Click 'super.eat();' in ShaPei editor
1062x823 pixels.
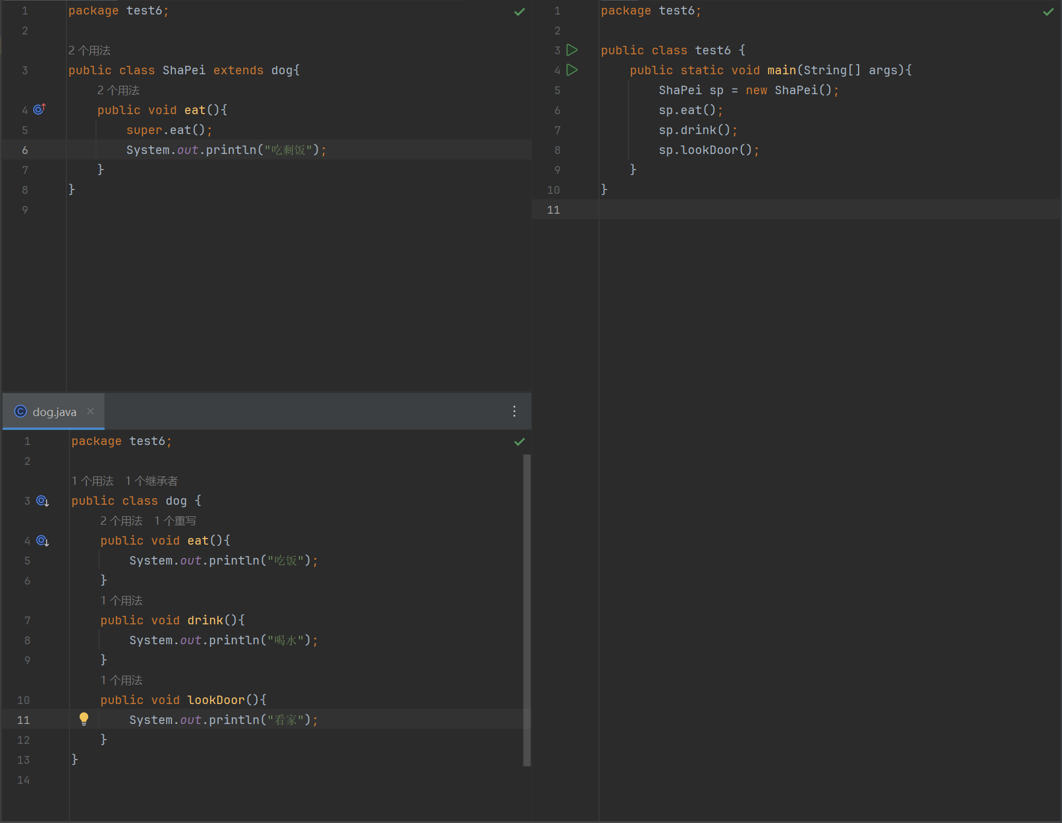pos(169,130)
